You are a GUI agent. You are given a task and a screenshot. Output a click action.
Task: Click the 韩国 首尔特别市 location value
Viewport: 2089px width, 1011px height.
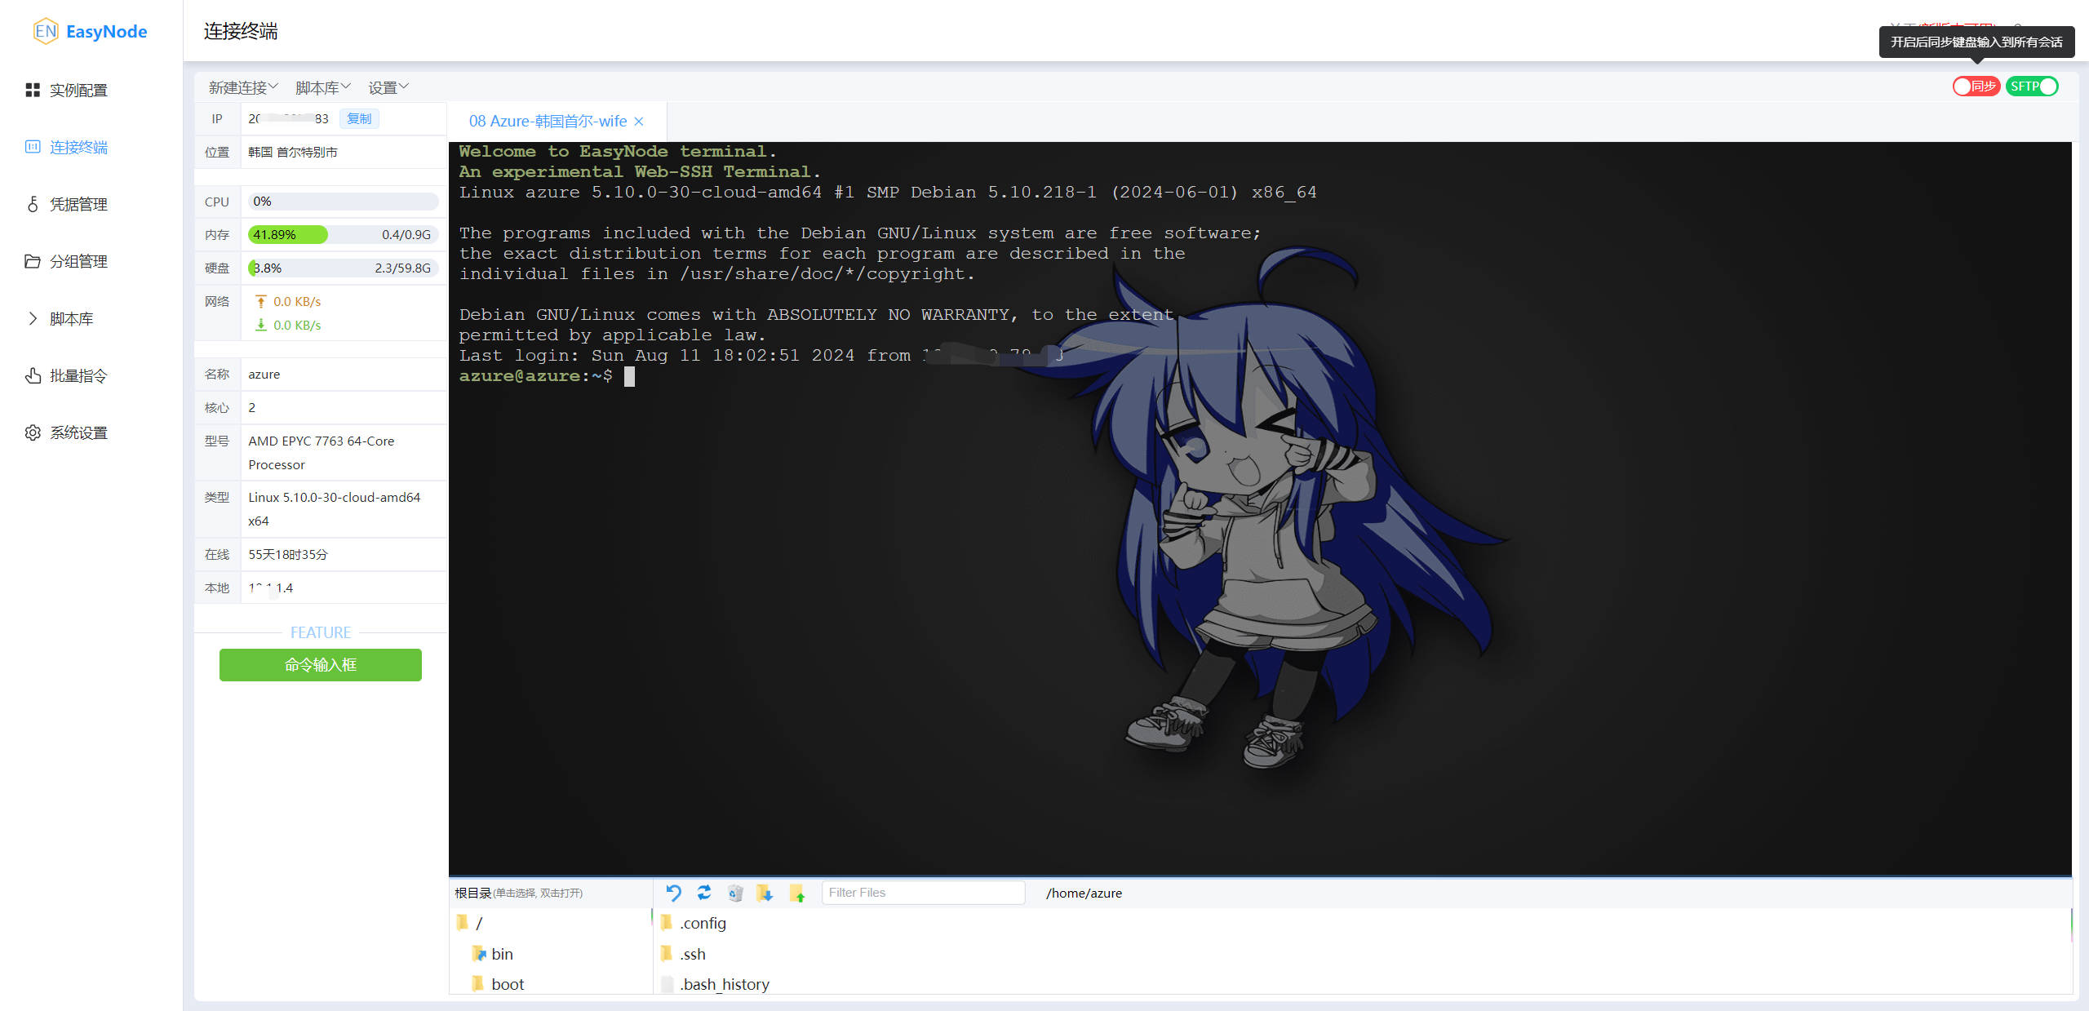(x=293, y=153)
